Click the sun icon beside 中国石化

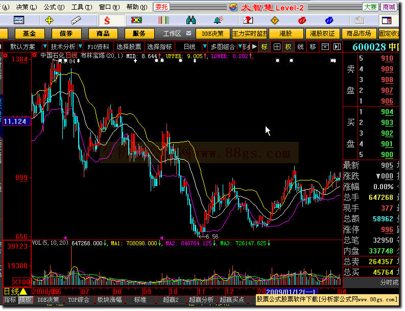[x=35, y=55]
